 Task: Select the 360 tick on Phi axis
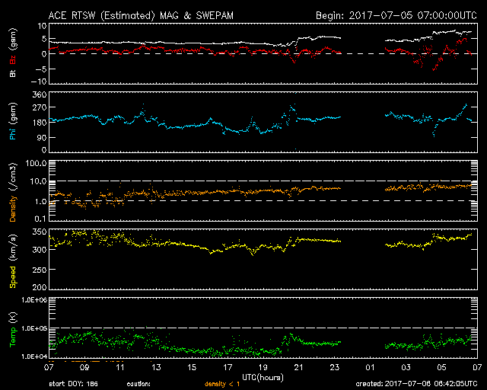coord(40,94)
